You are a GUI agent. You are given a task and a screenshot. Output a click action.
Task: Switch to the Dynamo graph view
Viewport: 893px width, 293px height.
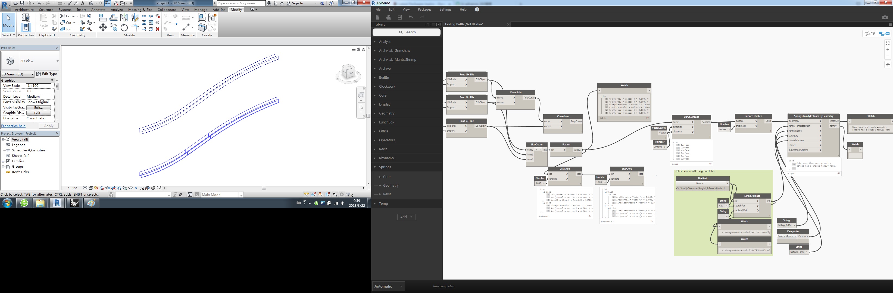pos(884,34)
